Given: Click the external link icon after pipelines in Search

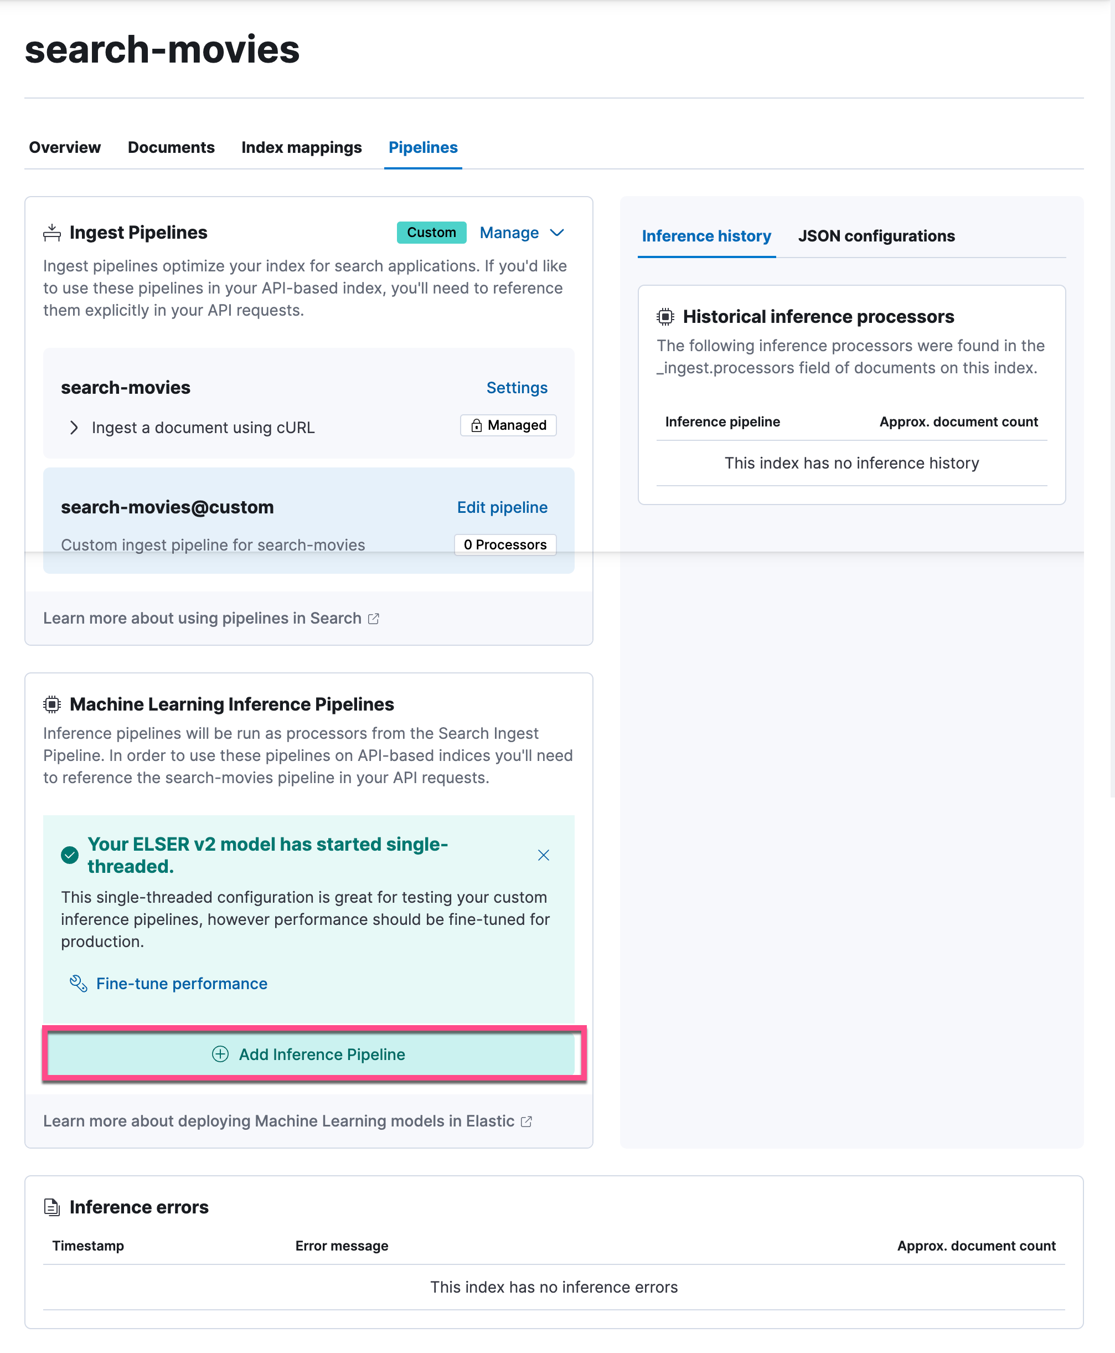Looking at the screenshot, I should pos(374,619).
